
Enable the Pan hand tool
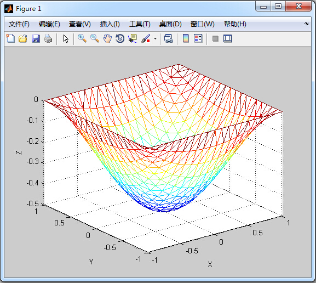(107, 38)
